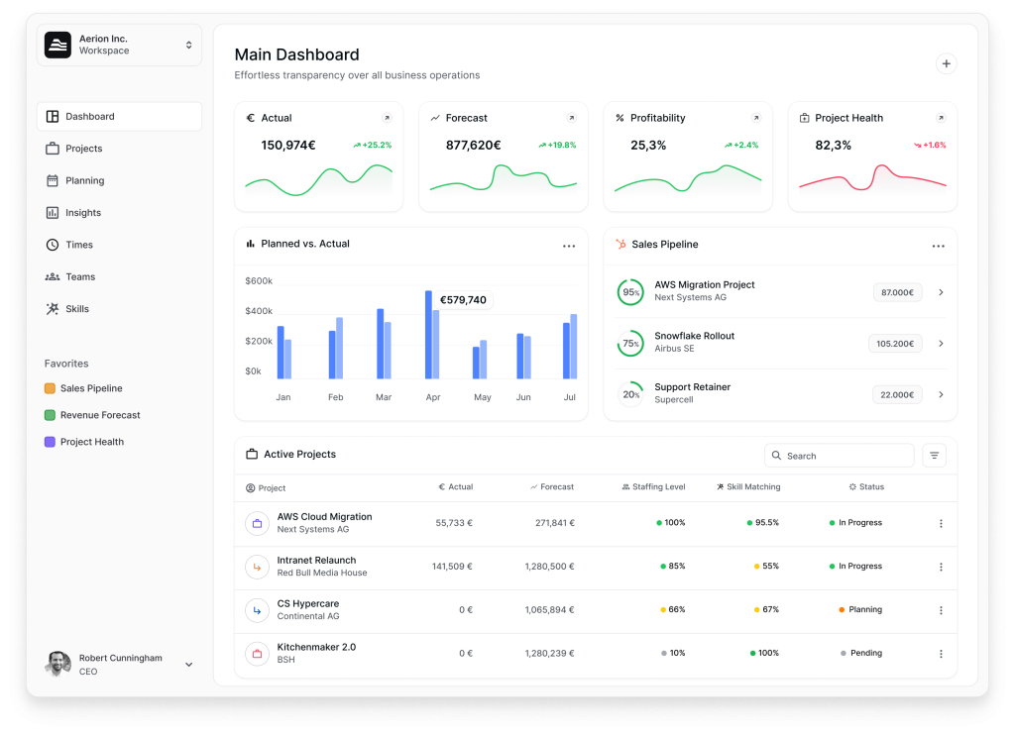Image resolution: width=1015 pixels, height=736 pixels.
Task: Open Sales Pipeline more options icon
Action: tap(938, 246)
